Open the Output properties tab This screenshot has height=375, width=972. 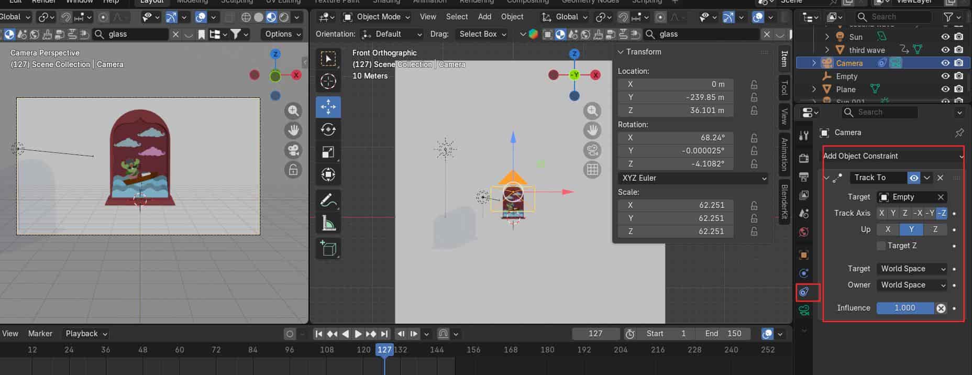coord(804,177)
